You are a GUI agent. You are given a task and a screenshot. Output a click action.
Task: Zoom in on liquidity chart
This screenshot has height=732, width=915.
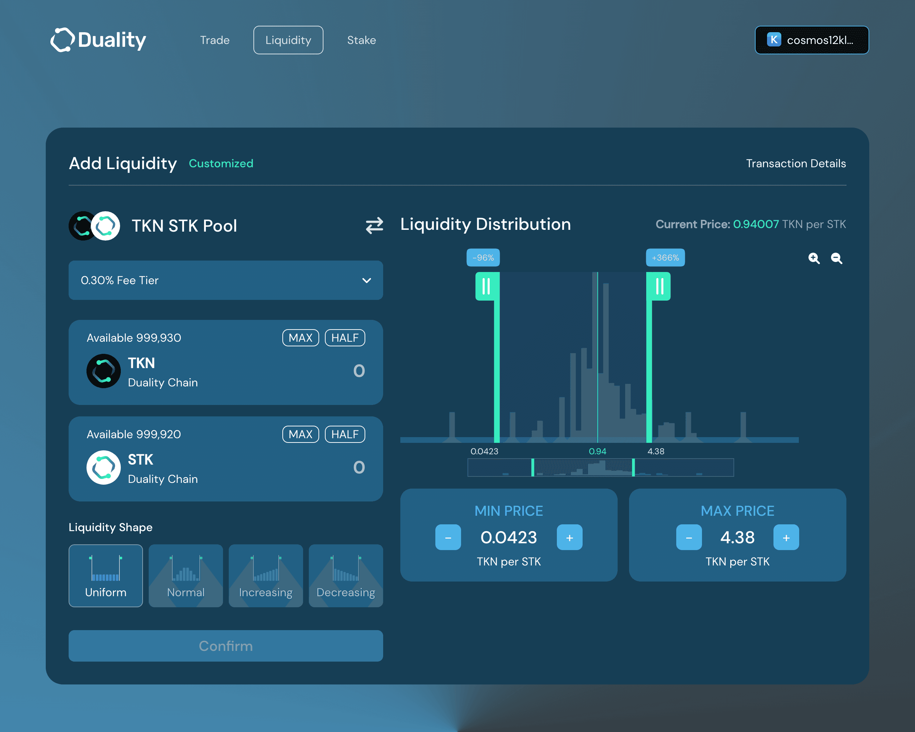(813, 258)
